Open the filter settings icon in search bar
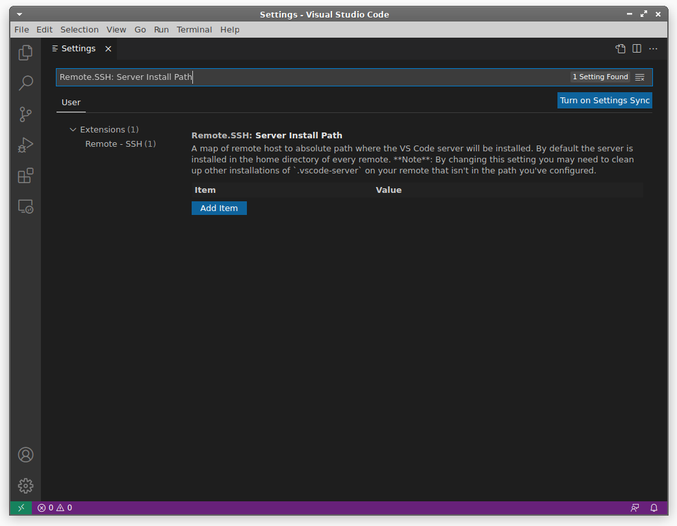The image size is (677, 526). pyautogui.click(x=639, y=77)
